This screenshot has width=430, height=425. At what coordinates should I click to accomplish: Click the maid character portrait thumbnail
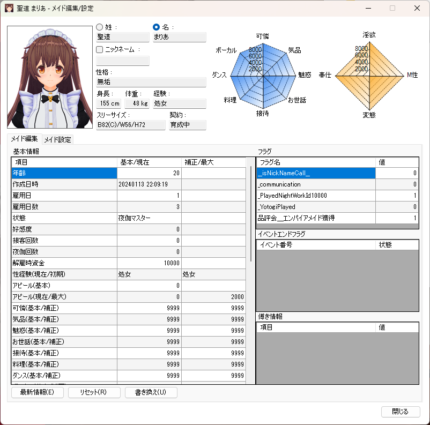[49, 77]
